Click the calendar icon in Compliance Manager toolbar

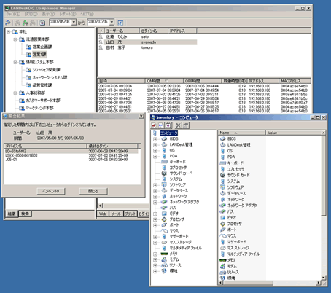coord(42,23)
